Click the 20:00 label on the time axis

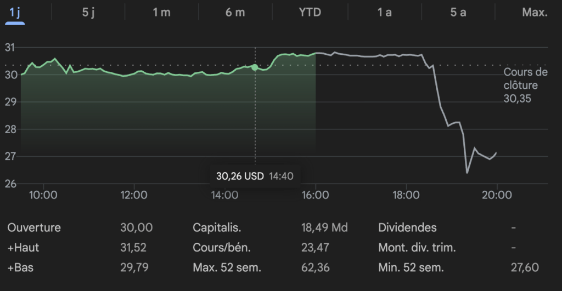[497, 195]
